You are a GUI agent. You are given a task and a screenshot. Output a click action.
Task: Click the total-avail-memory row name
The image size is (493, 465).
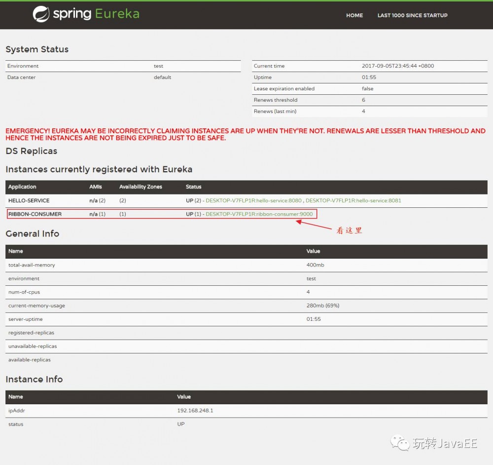tap(32, 265)
